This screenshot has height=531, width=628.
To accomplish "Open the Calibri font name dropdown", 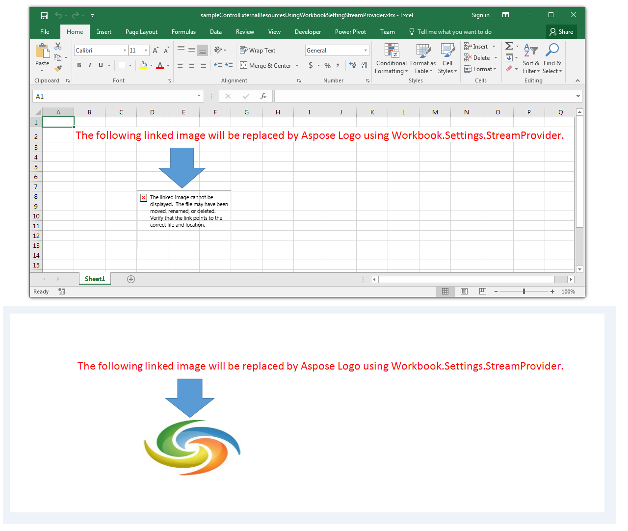I will click(125, 50).
